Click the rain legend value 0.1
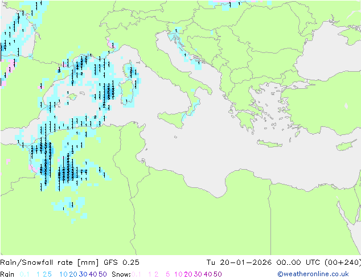The width and height of the screenshot is (361, 279). click(x=24, y=274)
